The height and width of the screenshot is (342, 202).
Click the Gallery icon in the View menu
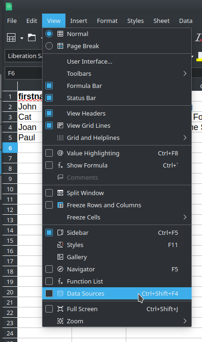[60, 257]
